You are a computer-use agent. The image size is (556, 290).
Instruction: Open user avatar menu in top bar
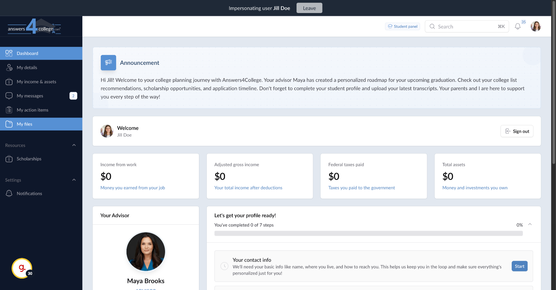tap(536, 27)
